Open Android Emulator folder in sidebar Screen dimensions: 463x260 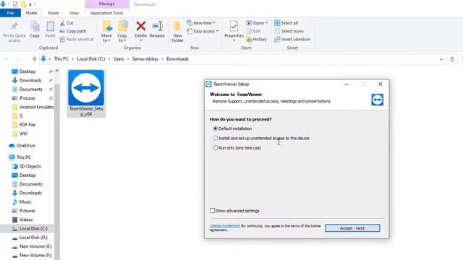click(x=33, y=107)
